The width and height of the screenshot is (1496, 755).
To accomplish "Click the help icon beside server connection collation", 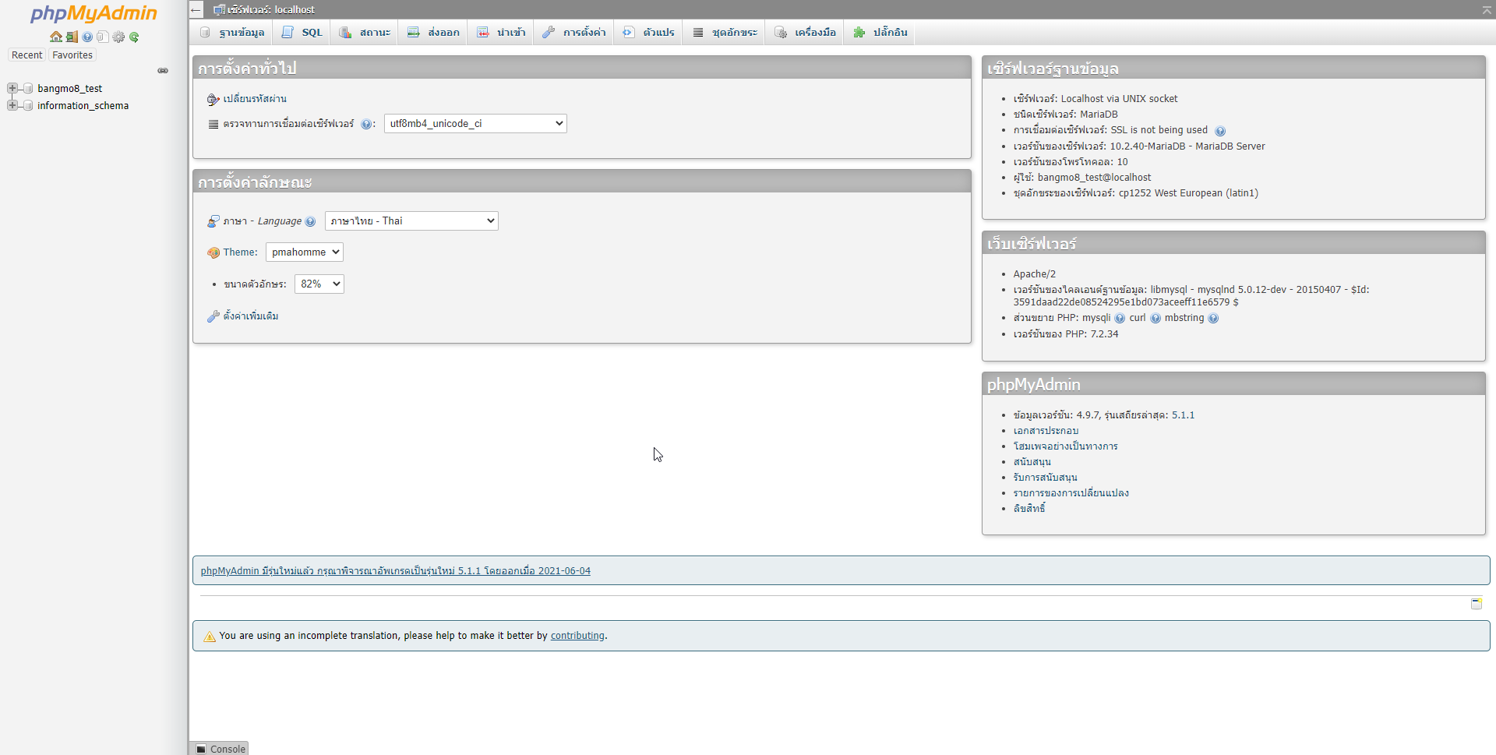I will tap(366, 124).
